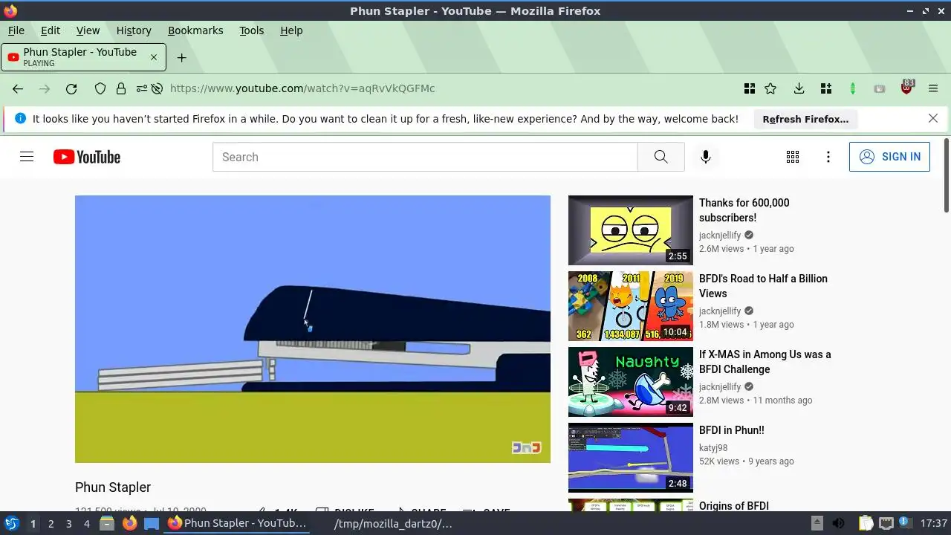Open the Tools menu

tap(251, 30)
